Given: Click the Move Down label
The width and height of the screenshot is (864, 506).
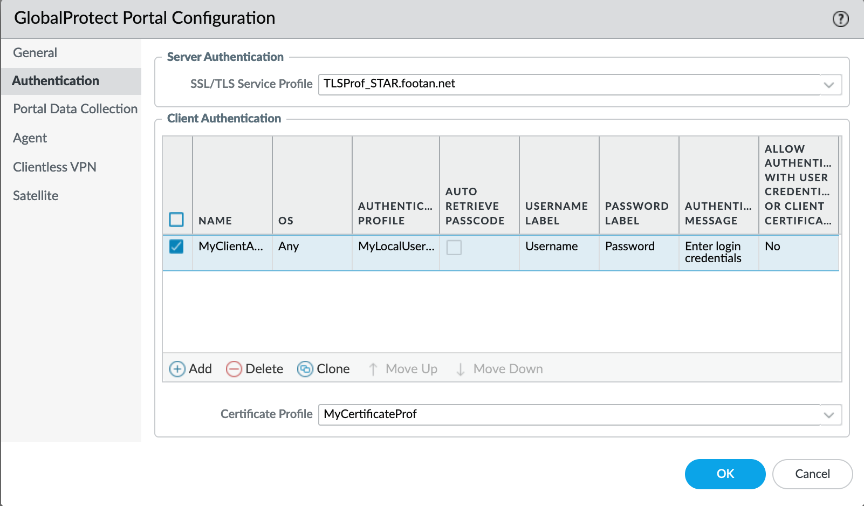Looking at the screenshot, I should [x=508, y=369].
